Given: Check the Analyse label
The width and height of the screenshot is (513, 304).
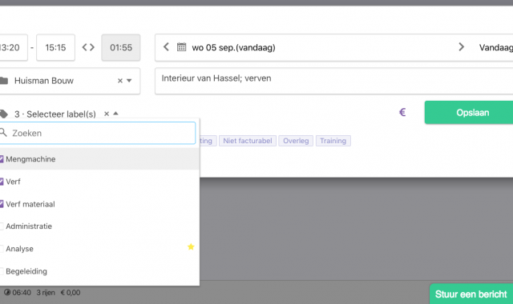Looking at the screenshot, I should [2, 249].
